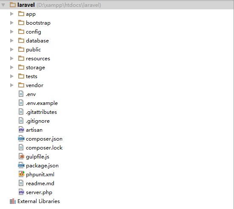Select the vendor folder name

click(x=34, y=85)
